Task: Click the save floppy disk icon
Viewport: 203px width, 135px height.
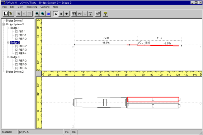Action: tap(6, 14)
